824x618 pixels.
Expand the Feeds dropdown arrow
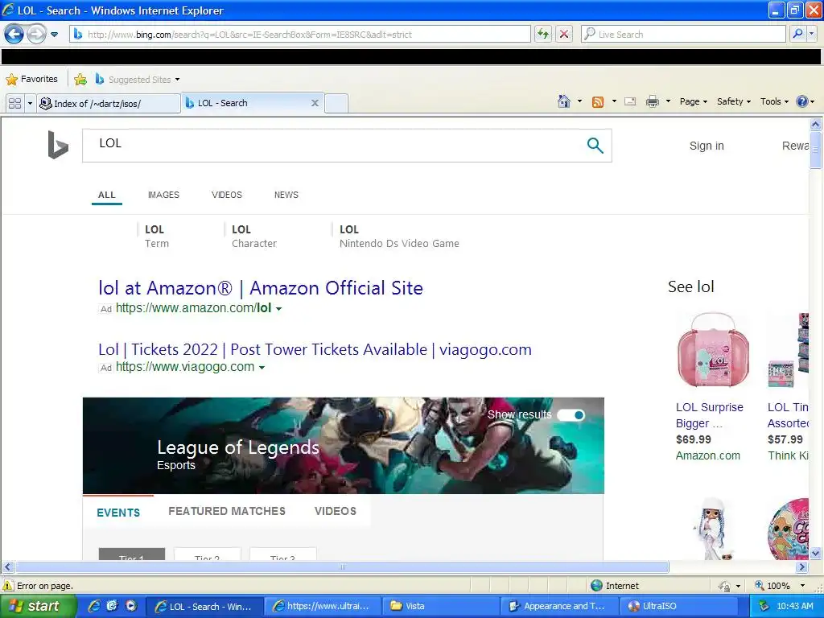click(614, 101)
